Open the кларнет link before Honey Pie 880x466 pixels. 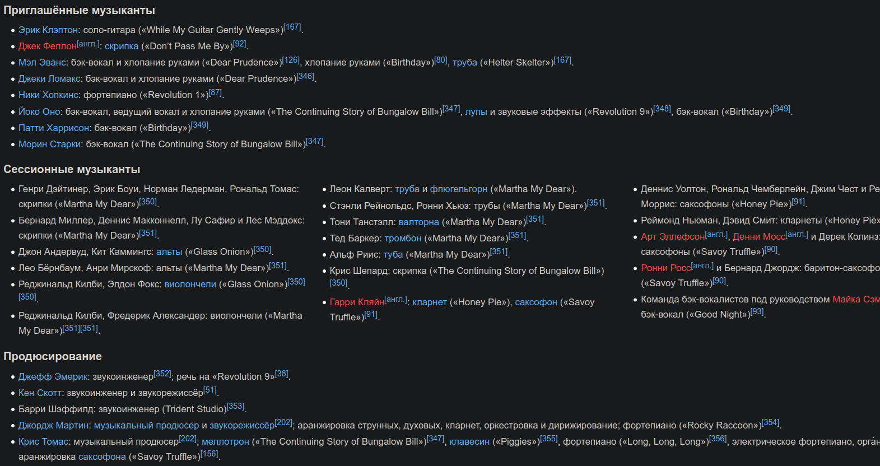coord(430,302)
